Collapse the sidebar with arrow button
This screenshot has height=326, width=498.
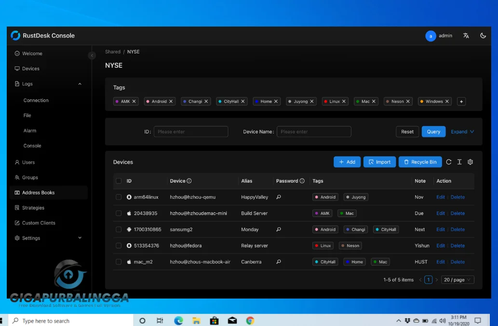[92, 55]
